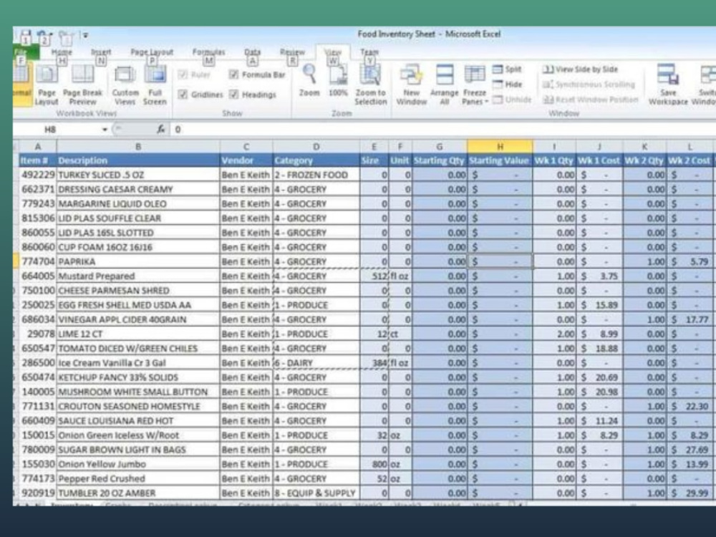Screen dimensions: 716x537
Task: Click Reset Window Position
Action: [591, 100]
